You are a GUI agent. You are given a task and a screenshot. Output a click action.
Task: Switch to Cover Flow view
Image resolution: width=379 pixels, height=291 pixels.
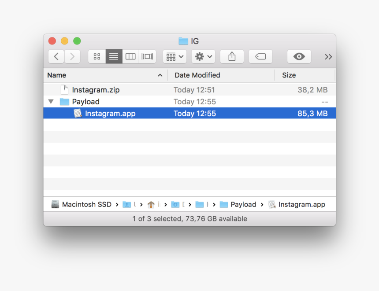(148, 56)
